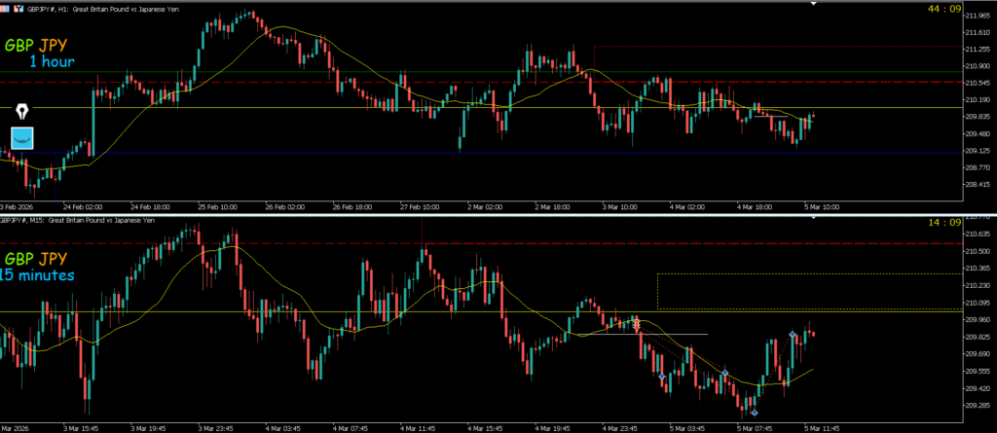Click the chart shift triangle on H1 chart
Image resolution: width=997 pixels, height=433 pixels.
pos(814,5)
